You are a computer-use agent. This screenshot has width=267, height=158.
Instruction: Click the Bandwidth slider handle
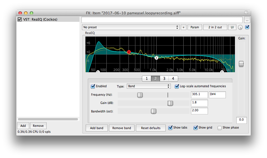click(x=154, y=111)
